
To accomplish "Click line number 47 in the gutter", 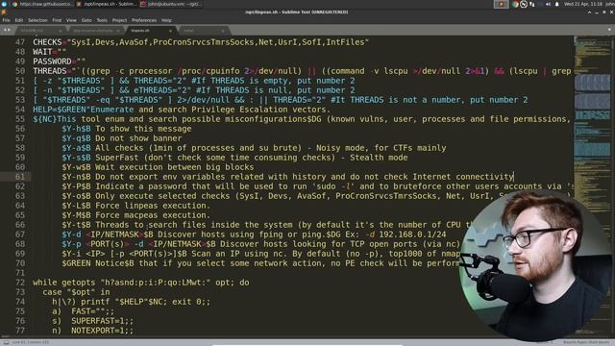I will (20, 42).
